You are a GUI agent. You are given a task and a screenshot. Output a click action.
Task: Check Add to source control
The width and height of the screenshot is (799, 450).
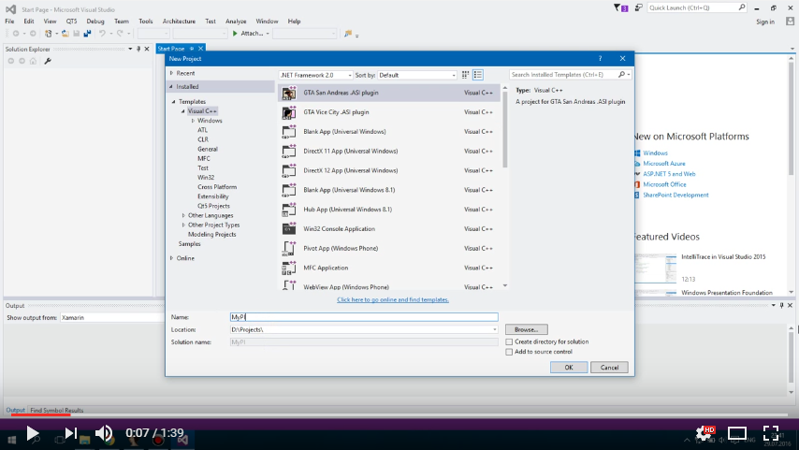509,352
